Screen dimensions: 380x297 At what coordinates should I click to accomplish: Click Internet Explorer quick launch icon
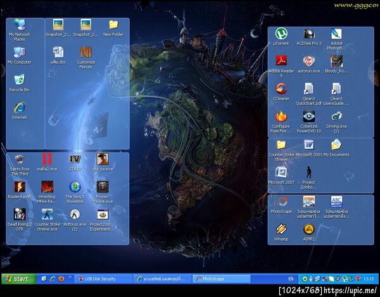tap(53, 279)
